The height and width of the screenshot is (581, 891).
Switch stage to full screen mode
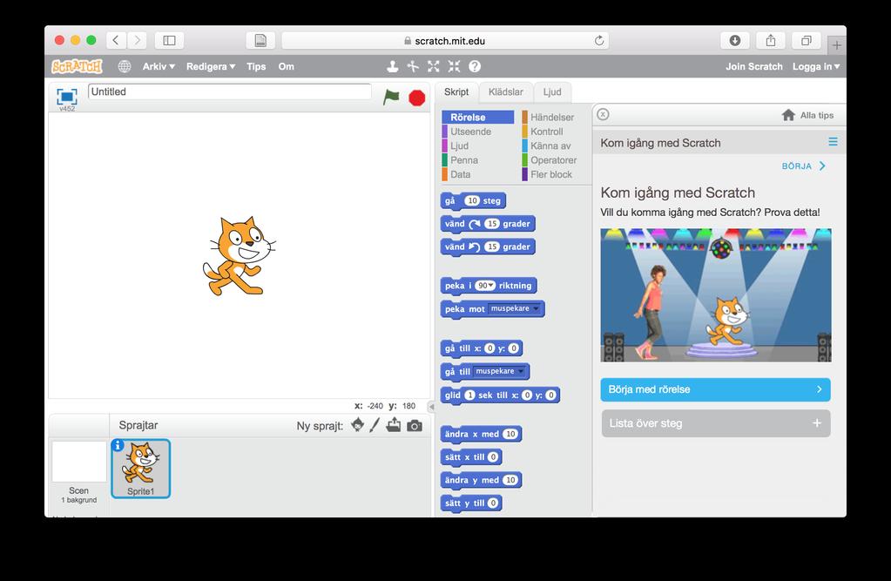click(66, 97)
